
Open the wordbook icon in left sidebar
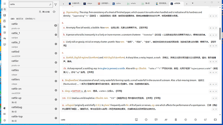coord(5,21)
